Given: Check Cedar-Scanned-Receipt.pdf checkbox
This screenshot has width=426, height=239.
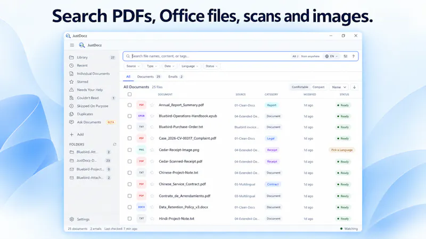Looking at the screenshot, I should tap(129, 161).
